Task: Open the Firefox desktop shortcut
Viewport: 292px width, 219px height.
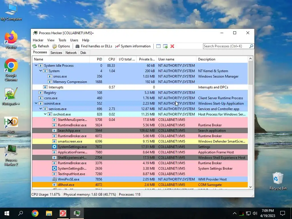Action: [x=11, y=40]
